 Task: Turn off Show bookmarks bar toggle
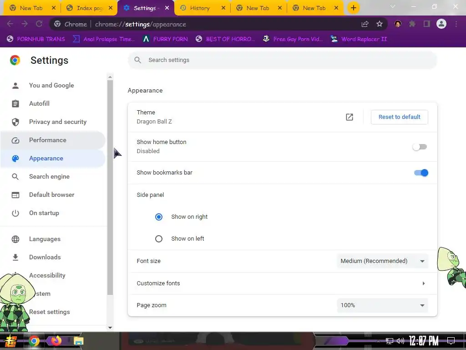pyautogui.click(x=421, y=173)
